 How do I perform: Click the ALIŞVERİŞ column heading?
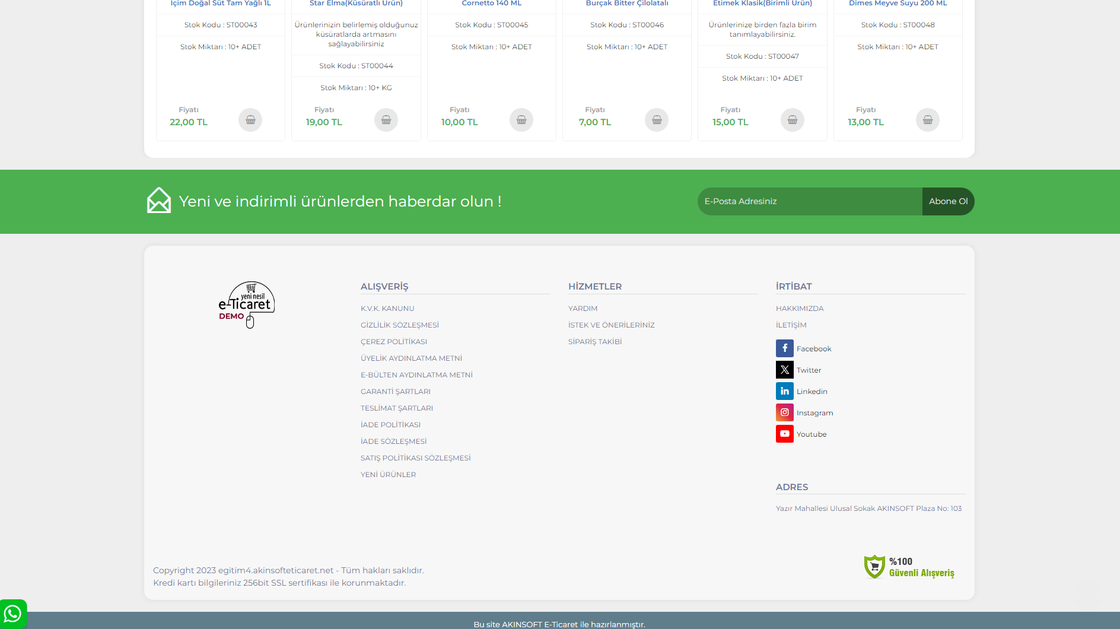point(384,287)
